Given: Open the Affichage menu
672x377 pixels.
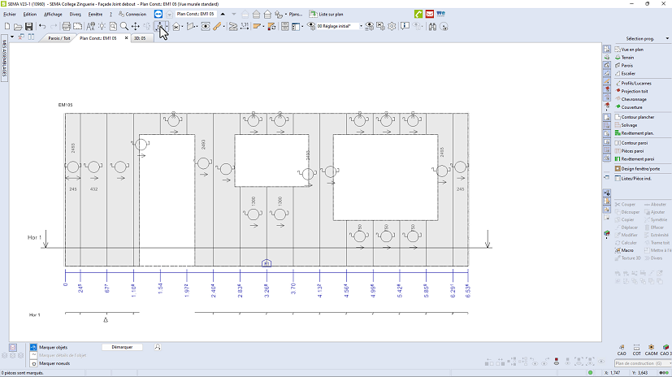Looking at the screenshot, I should click(53, 14).
